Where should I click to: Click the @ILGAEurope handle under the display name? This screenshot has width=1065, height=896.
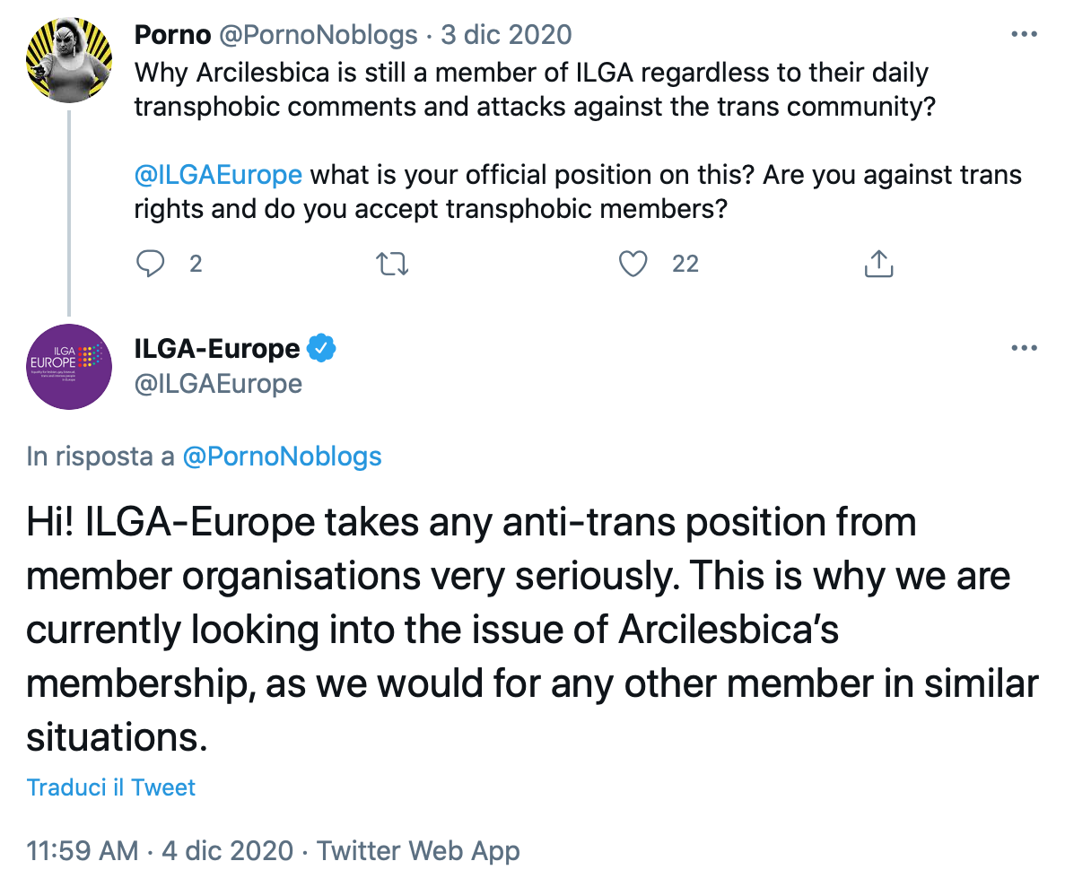[218, 384]
